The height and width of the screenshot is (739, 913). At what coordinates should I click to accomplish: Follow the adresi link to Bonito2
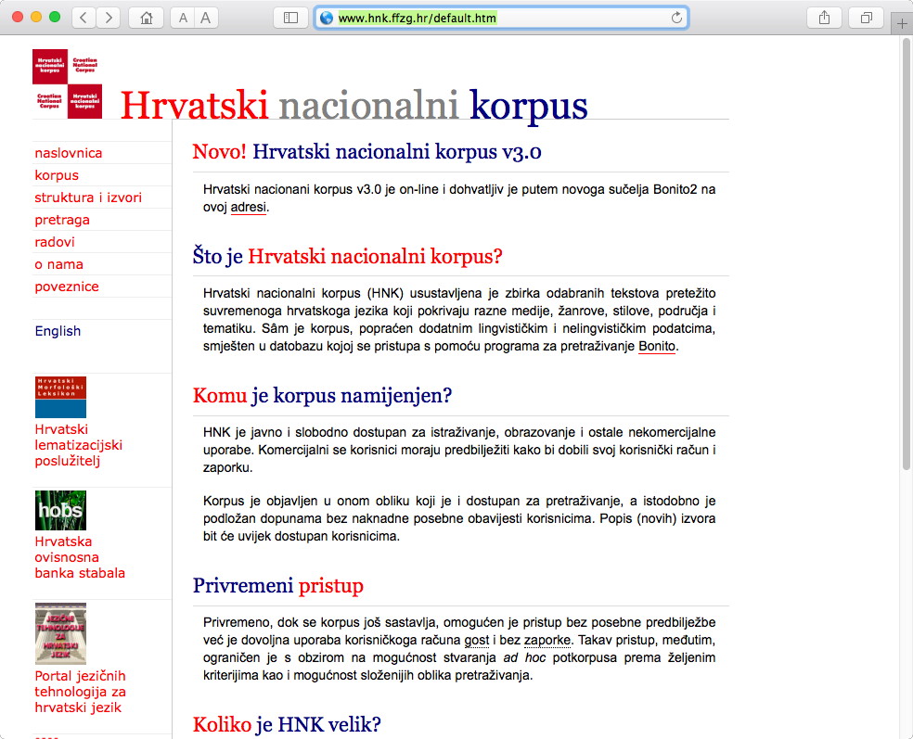248,207
